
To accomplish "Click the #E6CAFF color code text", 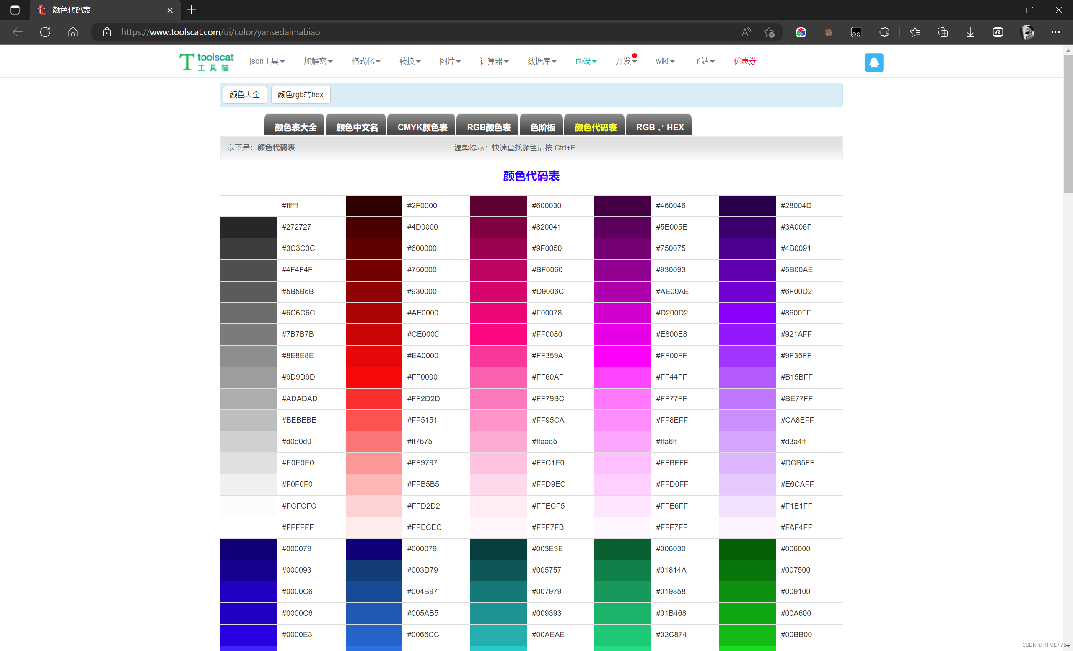I will pyautogui.click(x=797, y=484).
